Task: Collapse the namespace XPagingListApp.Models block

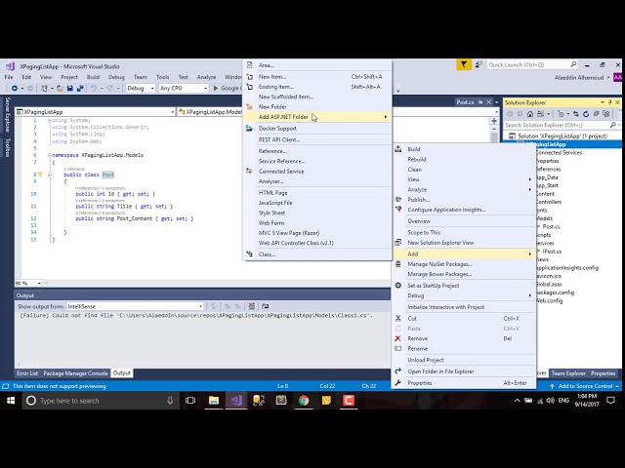Action: point(50,155)
